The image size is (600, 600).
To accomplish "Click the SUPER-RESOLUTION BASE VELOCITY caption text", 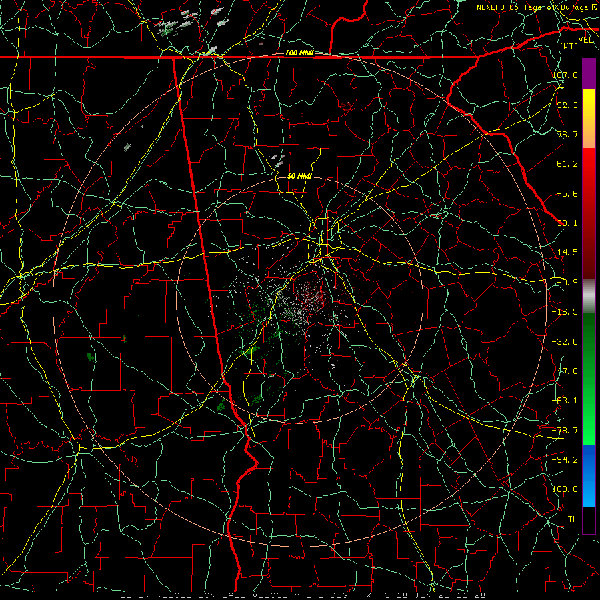I will pyautogui.click(x=303, y=595).
